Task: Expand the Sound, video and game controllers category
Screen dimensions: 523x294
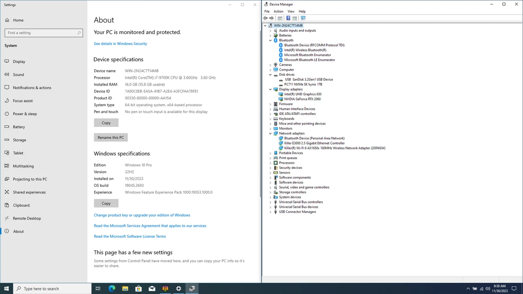Action: [270, 187]
